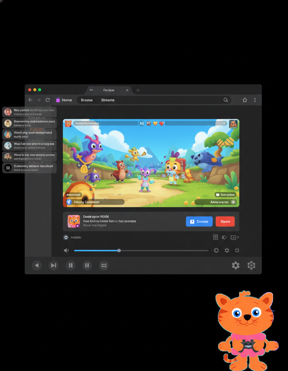
Task: Open the new tab plus button
Action: point(138,90)
